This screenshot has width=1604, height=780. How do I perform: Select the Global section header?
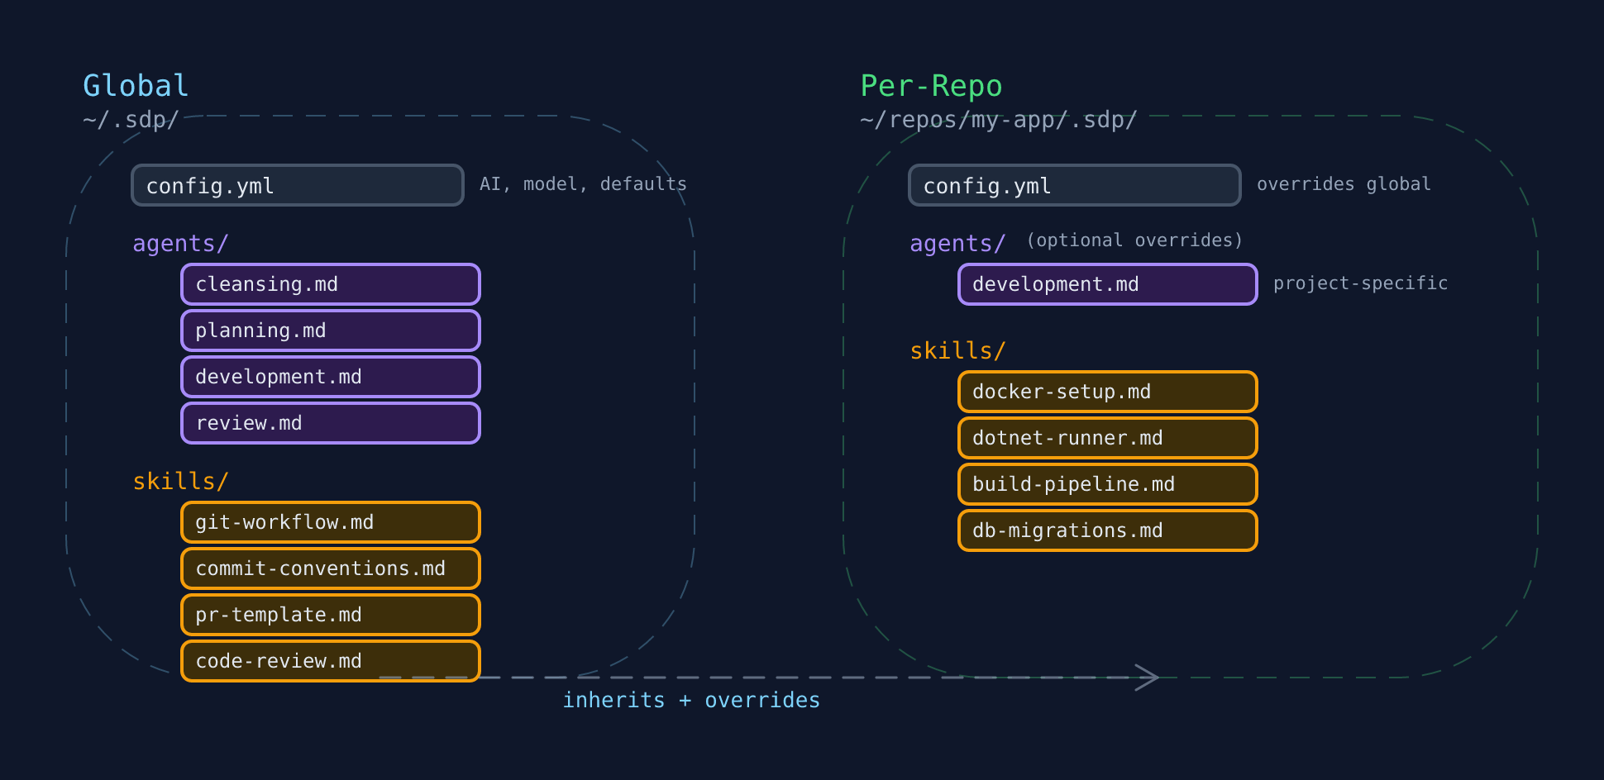tap(135, 85)
